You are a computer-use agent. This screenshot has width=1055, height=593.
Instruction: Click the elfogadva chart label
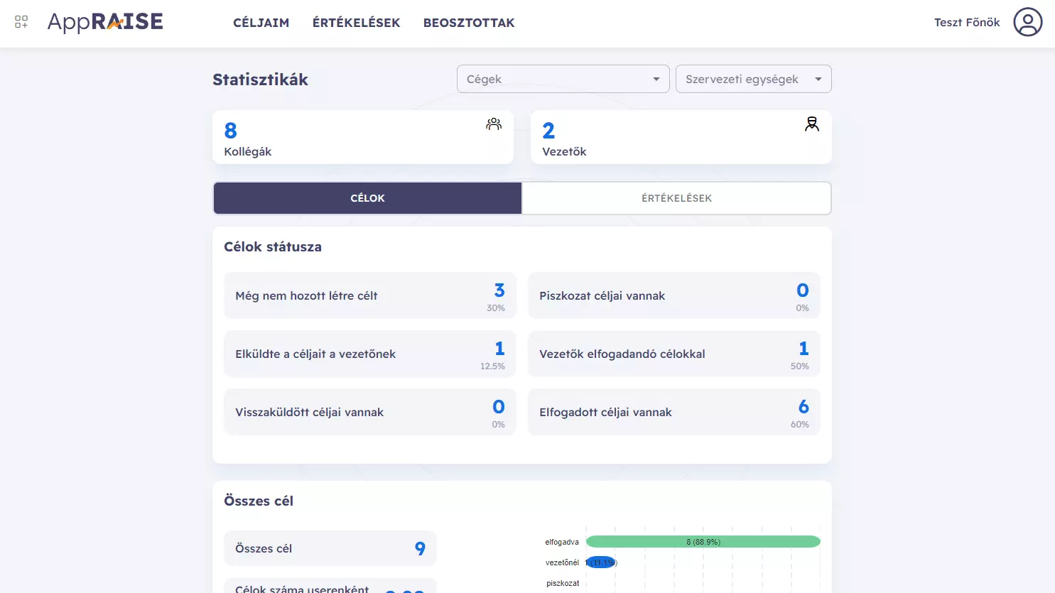(x=562, y=542)
